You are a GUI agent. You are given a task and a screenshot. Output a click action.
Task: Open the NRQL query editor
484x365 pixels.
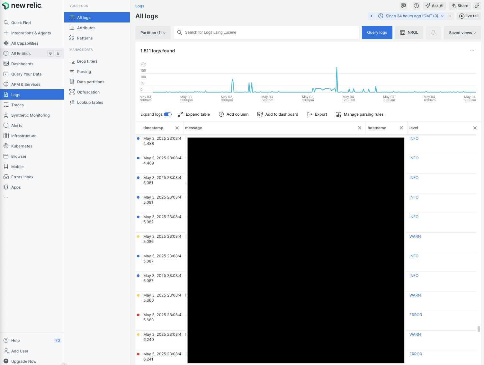pos(409,32)
